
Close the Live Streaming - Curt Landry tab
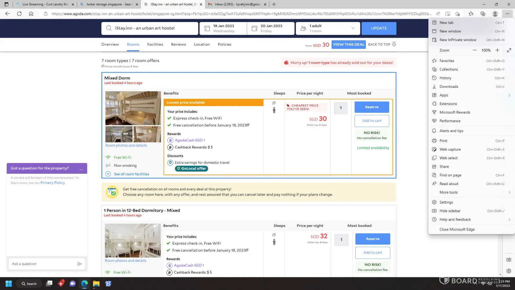[73, 4]
